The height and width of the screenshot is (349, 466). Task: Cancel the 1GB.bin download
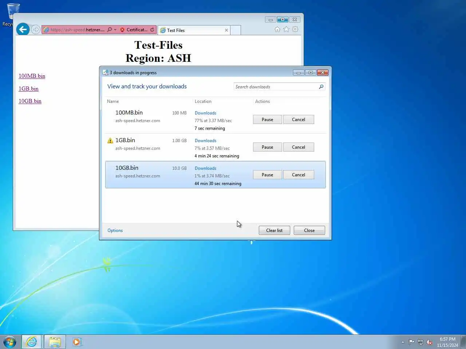coord(299,147)
